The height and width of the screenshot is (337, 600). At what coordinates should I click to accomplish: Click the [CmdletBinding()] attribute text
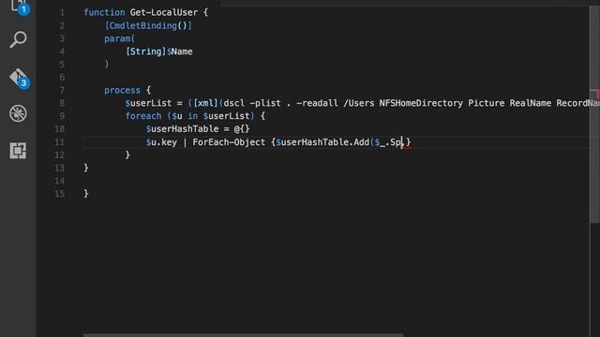[x=148, y=25]
